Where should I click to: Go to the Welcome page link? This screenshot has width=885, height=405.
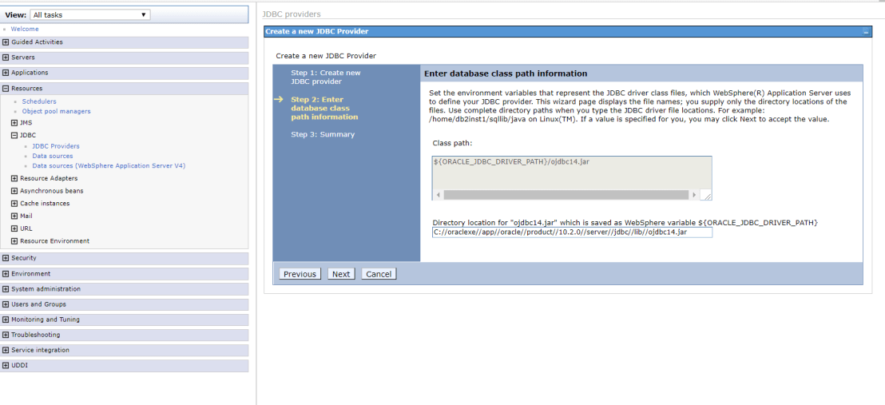pyautogui.click(x=25, y=30)
